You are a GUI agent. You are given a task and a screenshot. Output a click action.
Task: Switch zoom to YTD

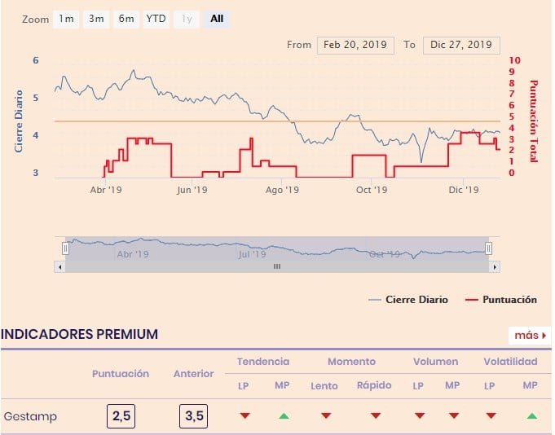[155, 19]
